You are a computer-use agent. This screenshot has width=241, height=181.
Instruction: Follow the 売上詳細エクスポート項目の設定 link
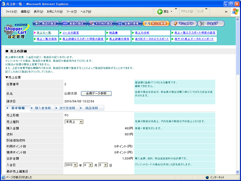click(x=83, y=39)
